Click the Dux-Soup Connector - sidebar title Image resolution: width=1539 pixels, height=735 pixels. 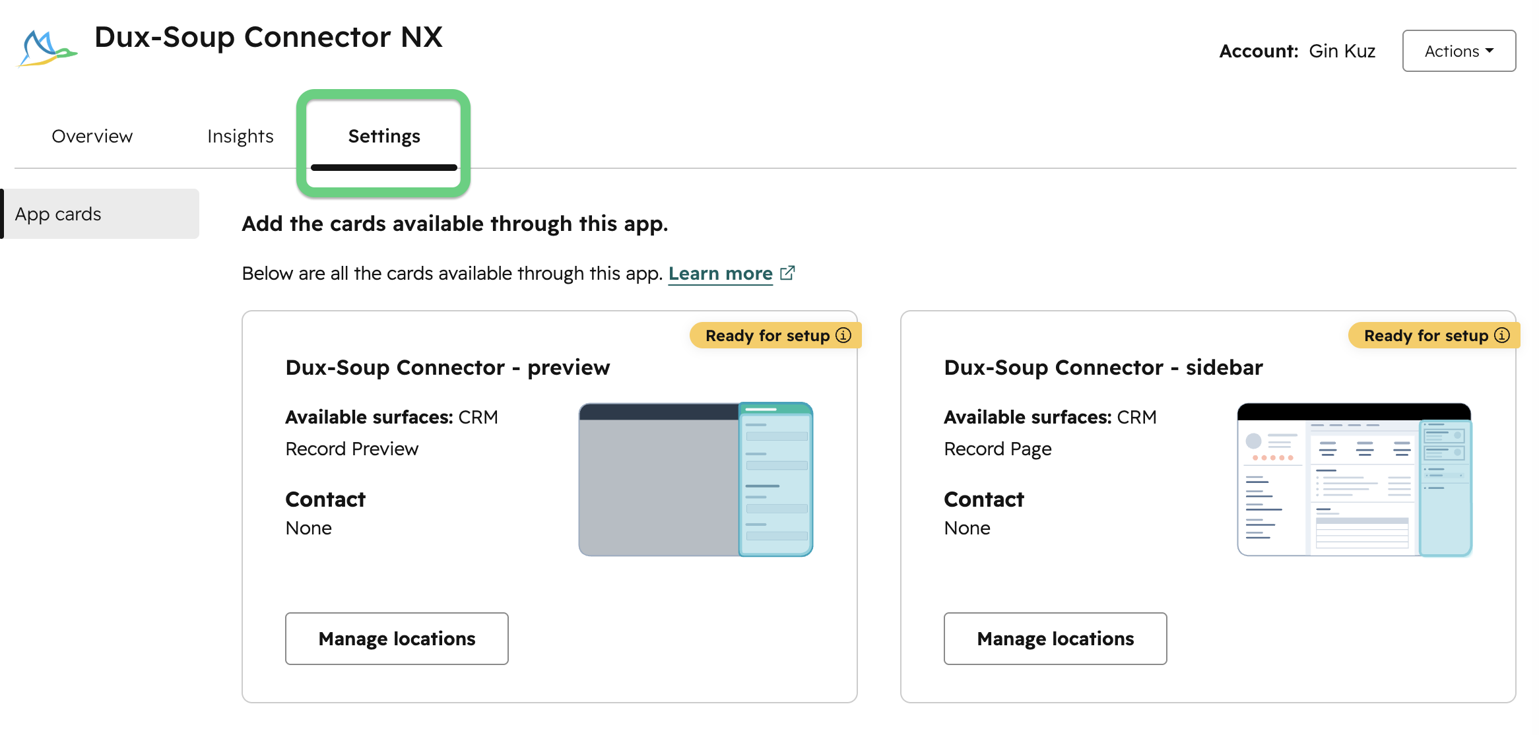1103,367
